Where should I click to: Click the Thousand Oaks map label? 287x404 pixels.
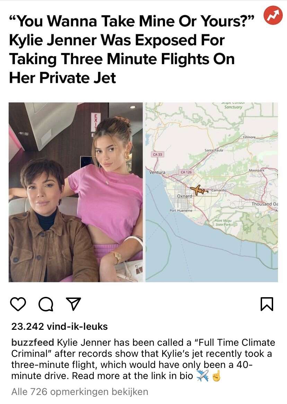pos(265,204)
